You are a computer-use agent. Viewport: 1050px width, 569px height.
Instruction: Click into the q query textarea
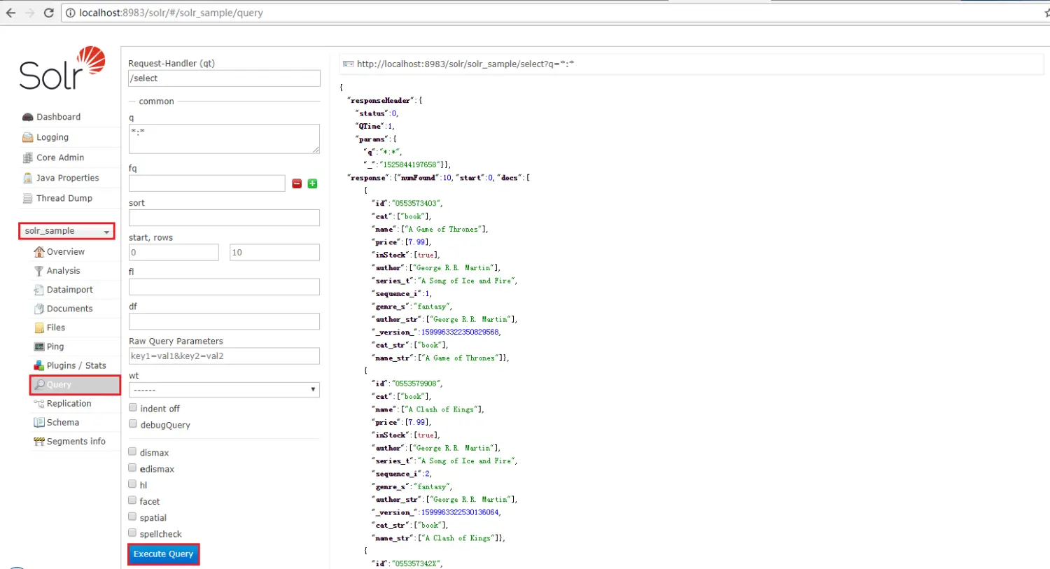(x=224, y=139)
